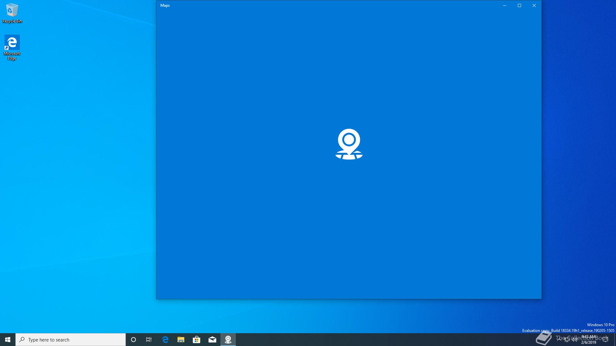Viewport: 616px width, 346px height.
Task: Maximize the Maps window
Action: 519,5
